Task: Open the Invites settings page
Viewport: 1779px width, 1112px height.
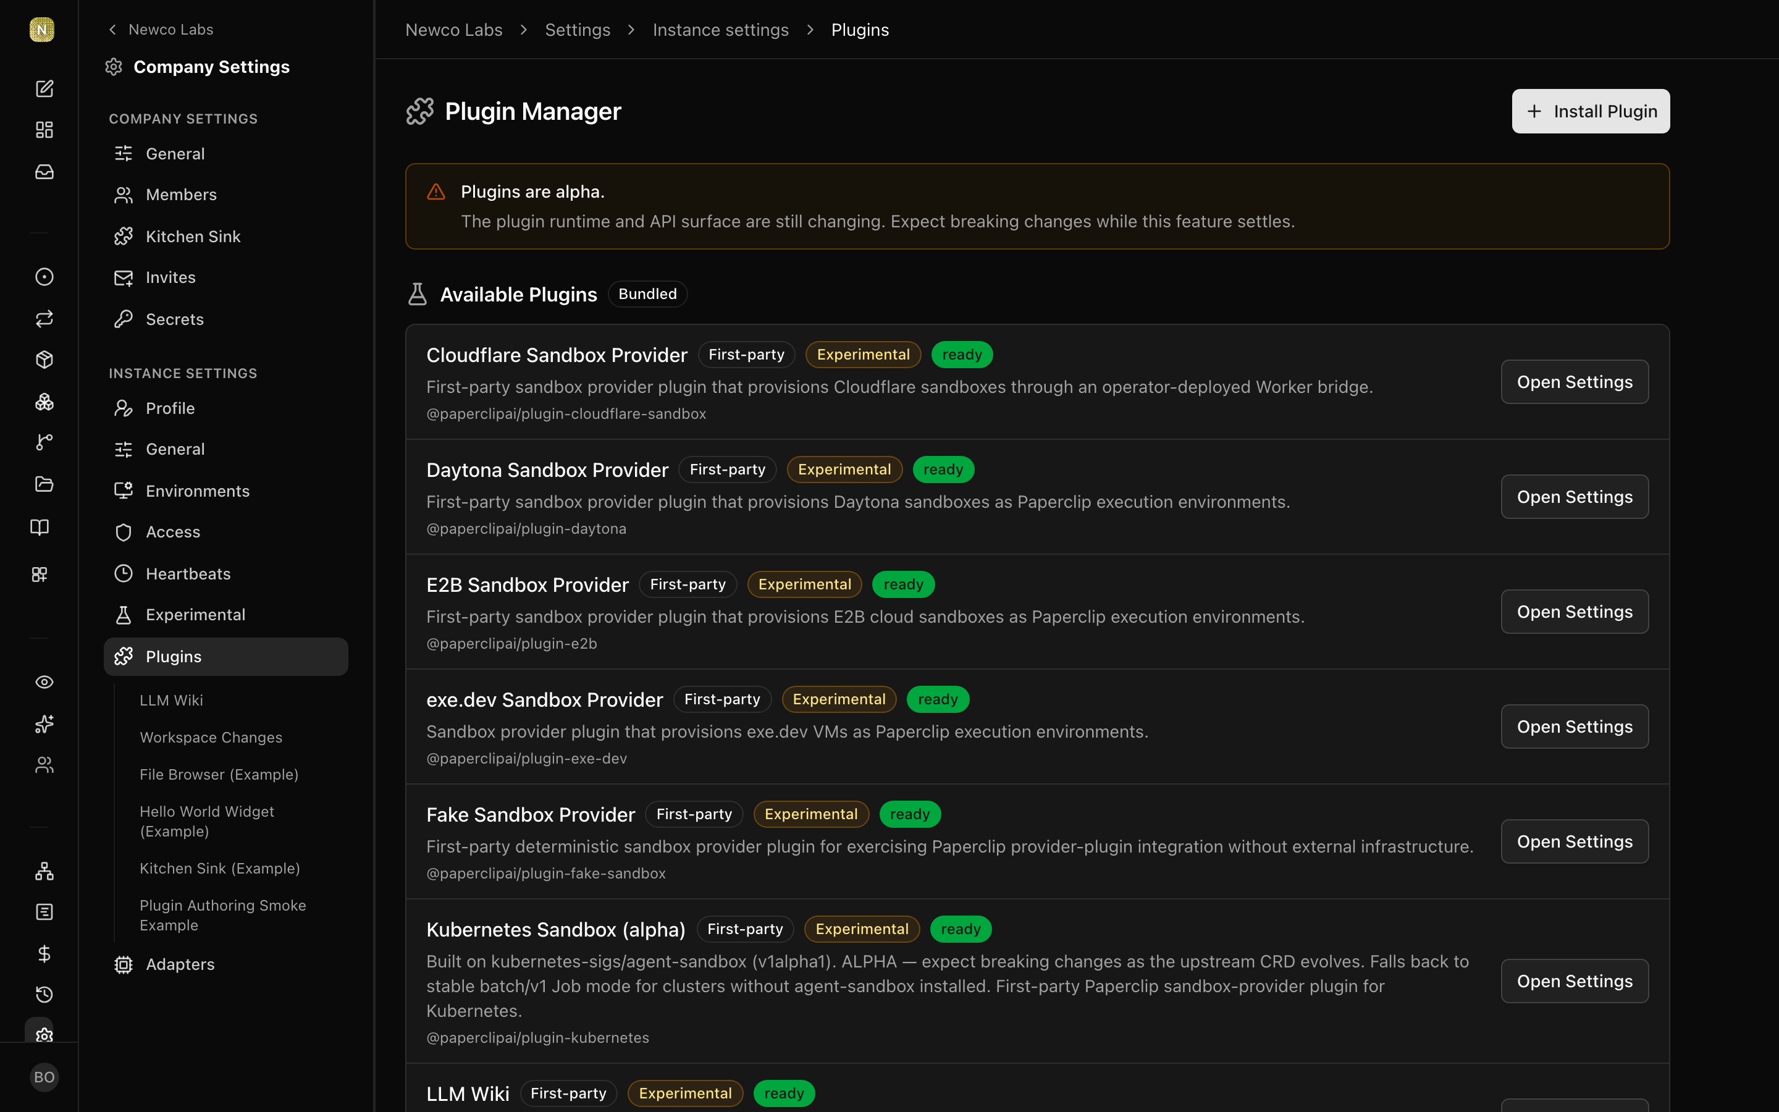Action: [x=225, y=277]
